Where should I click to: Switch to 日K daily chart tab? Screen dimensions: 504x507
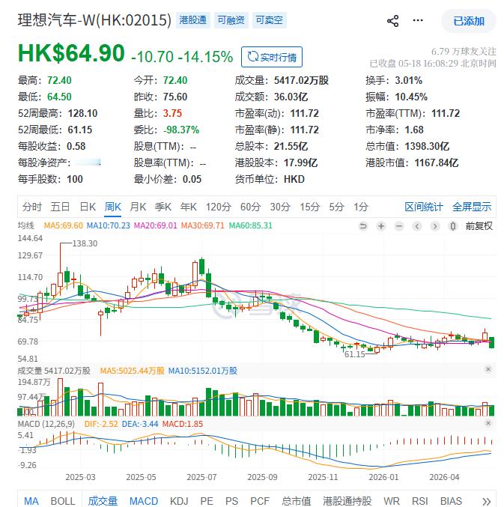point(88,207)
